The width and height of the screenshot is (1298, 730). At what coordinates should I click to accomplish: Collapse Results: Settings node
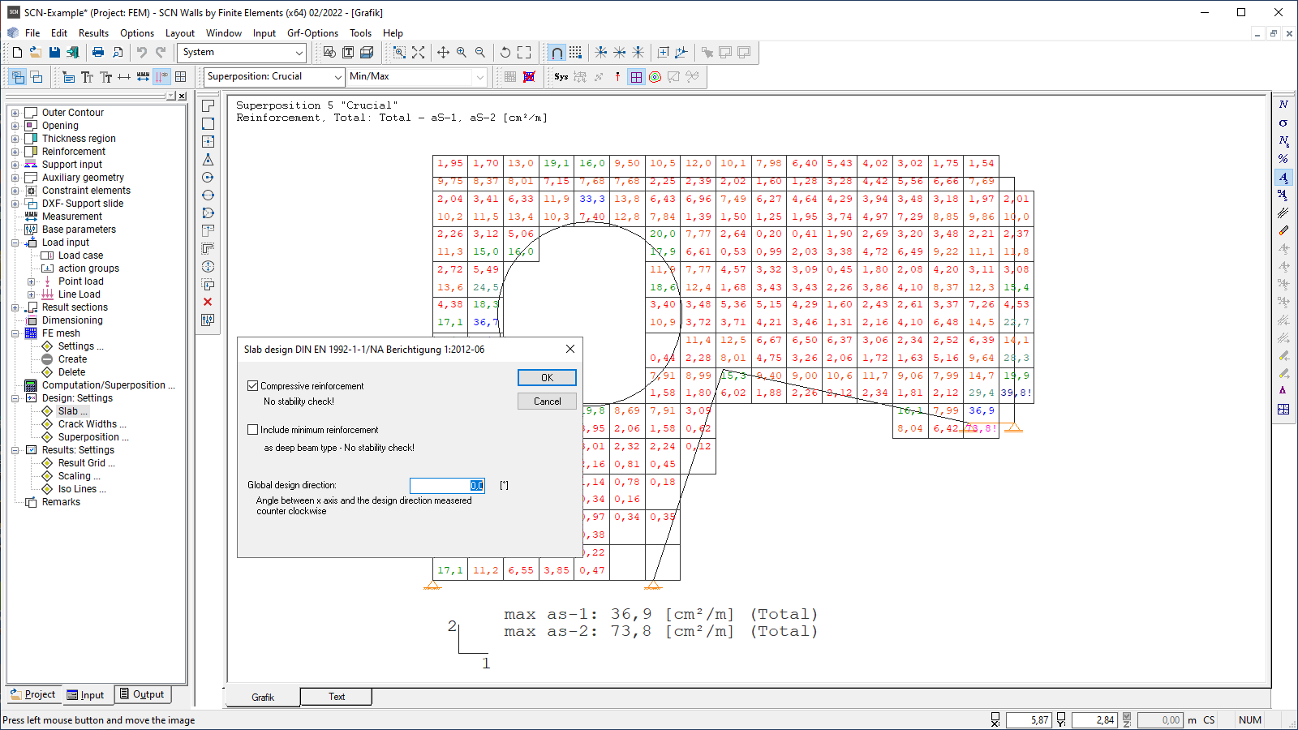click(15, 450)
